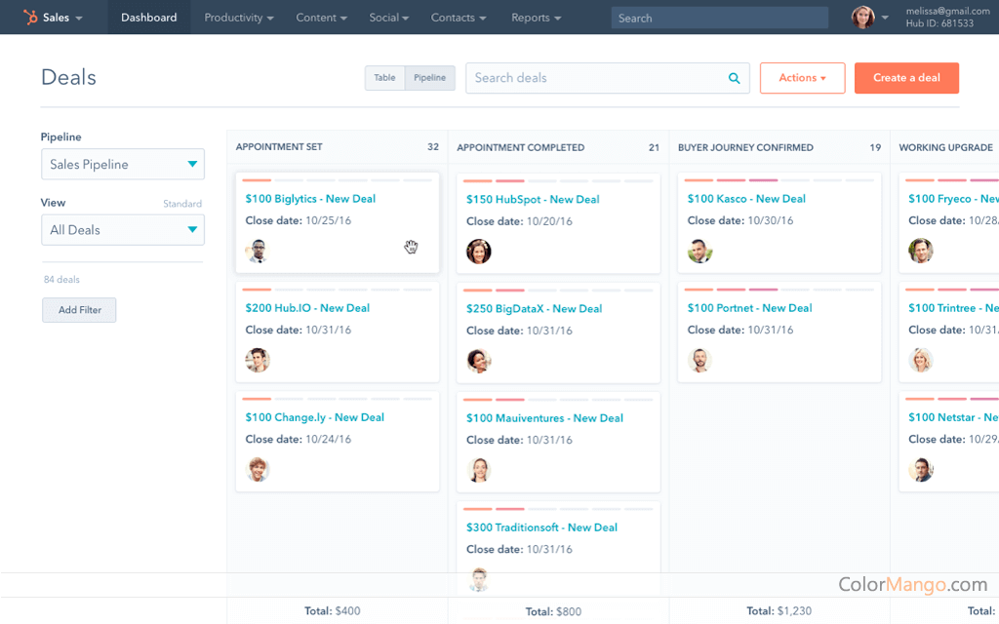
Task: Open the Dashboard tab
Action: pyautogui.click(x=149, y=18)
